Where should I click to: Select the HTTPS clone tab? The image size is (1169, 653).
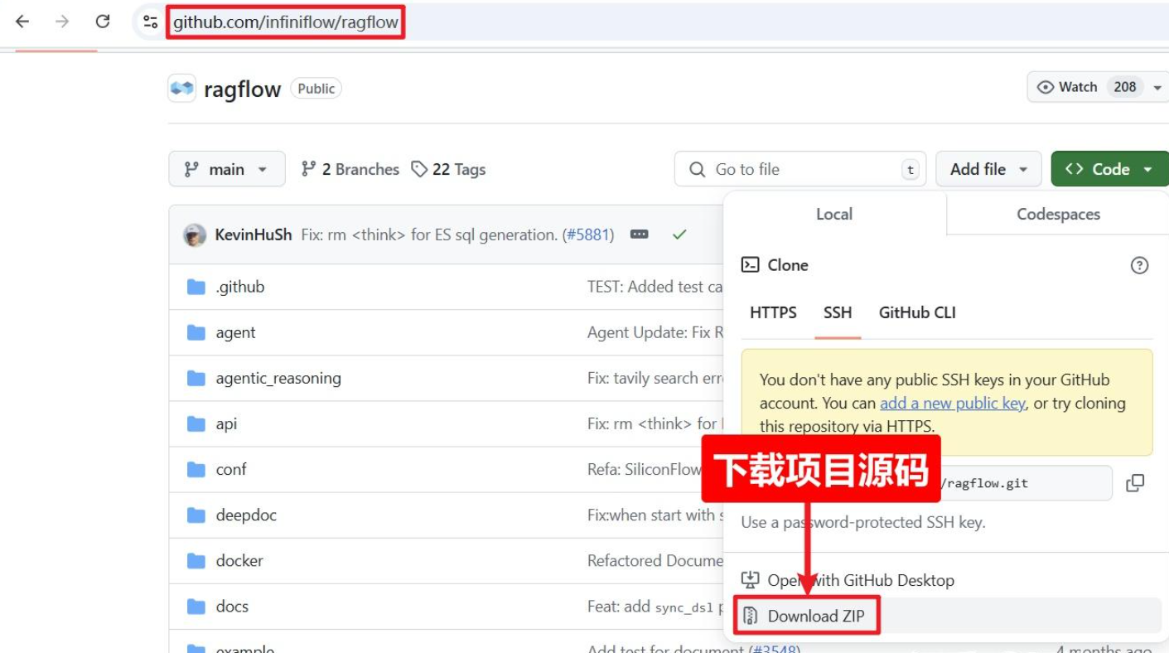tap(773, 312)
